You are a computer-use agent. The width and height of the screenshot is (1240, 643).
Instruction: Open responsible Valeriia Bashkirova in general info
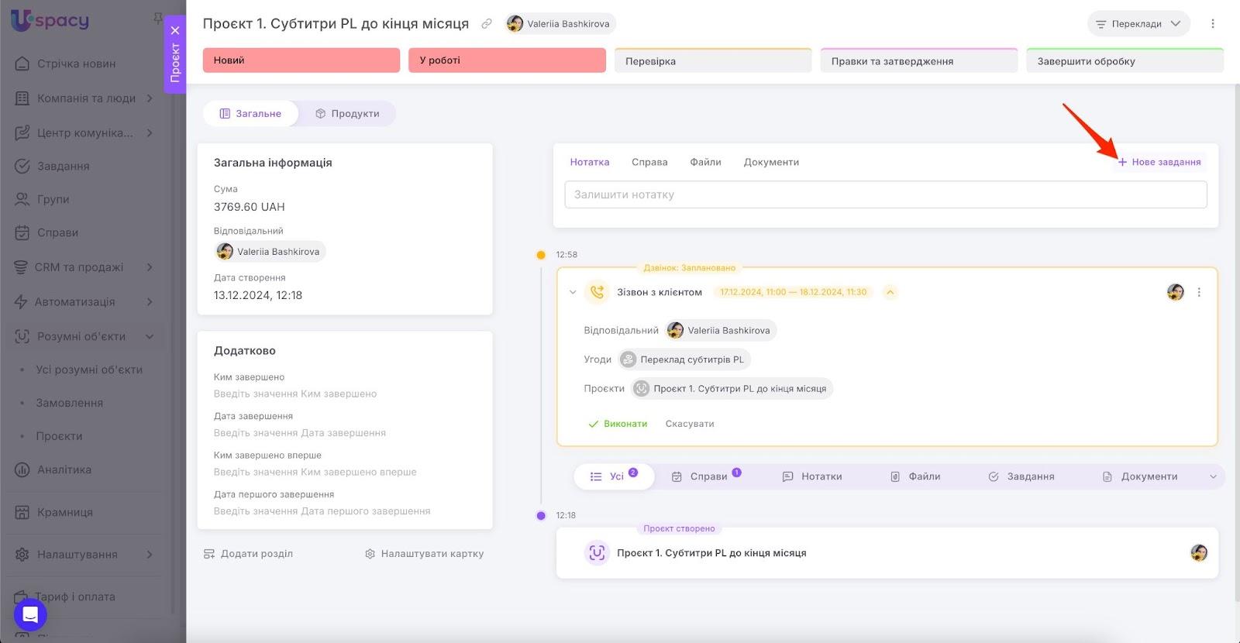pos(270,252)
